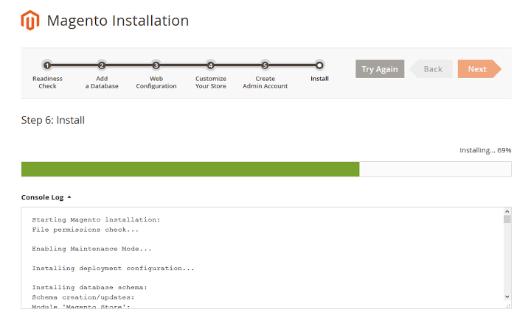
Task: Click inside the console log text area
Action: click(263, 258)
